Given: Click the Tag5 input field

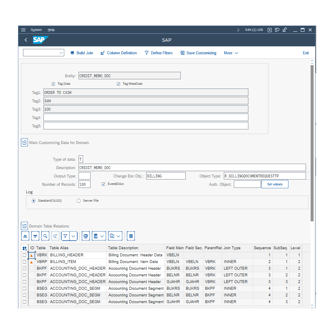Looking at the screenshot, I should (x=146, y=126).
